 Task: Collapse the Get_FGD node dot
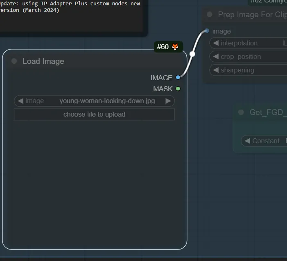241,112
